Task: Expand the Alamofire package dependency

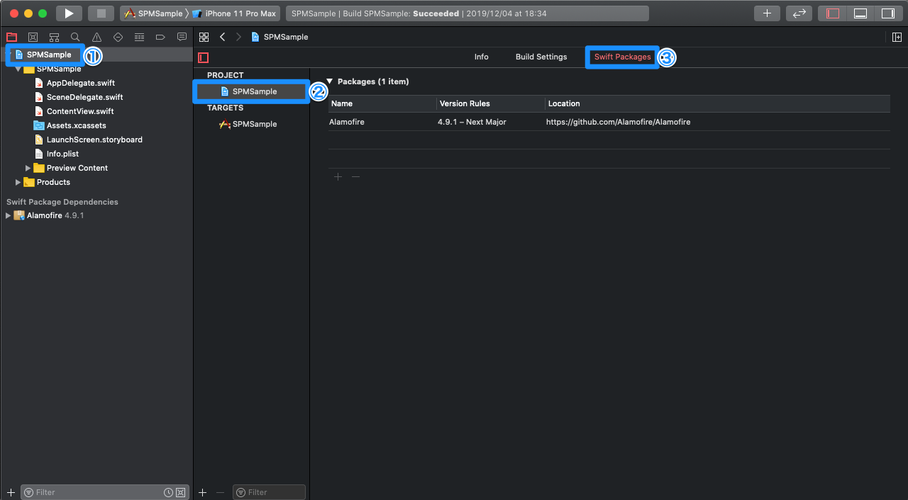Action: pos(9,215)
